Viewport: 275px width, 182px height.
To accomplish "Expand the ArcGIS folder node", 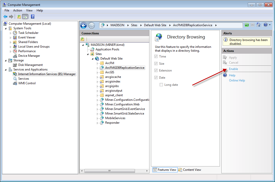I will pyautogui.click(x=97, y=72).
